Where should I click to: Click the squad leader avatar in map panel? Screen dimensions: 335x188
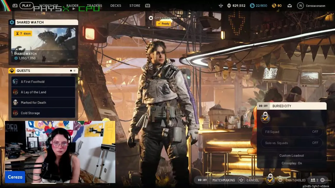(x=265, y=118)
